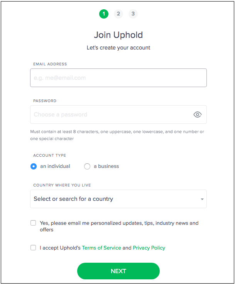
Task: Click the green NEXT button
Action: coord(118,271)
